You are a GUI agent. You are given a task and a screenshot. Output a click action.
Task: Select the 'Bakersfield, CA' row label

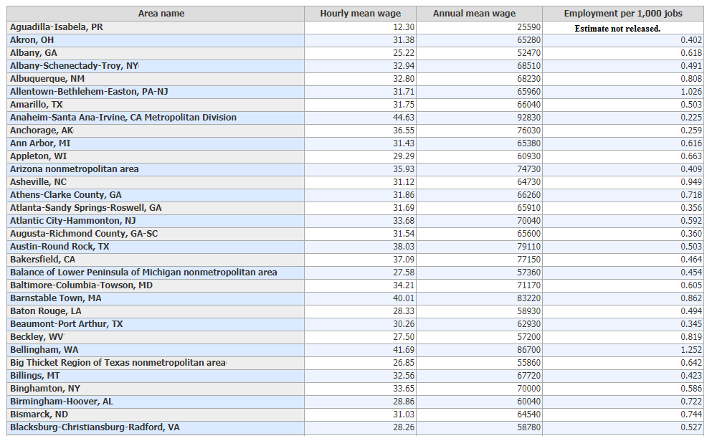[x=42, y=260]
